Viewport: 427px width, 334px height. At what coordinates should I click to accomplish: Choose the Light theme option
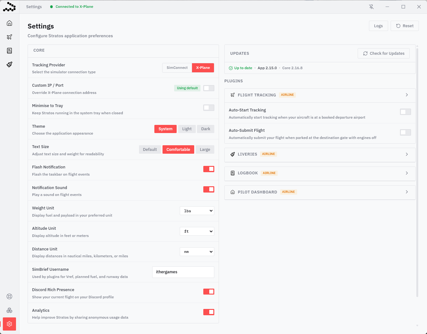click(187, 129)
